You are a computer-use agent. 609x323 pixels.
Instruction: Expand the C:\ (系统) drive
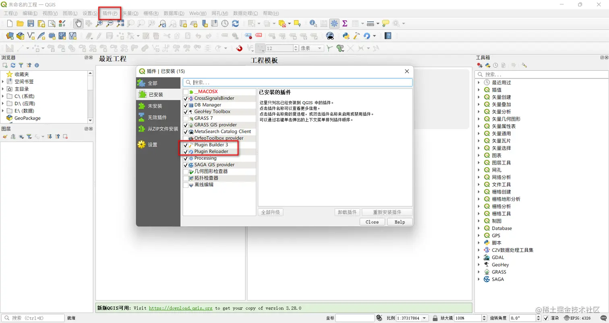pos(3,96)
